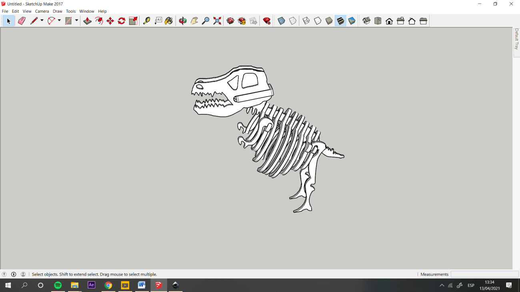Open the Arc tool dropdown arrow
Viewport: 520px width, 292px height.
click(x=59, y=21)
